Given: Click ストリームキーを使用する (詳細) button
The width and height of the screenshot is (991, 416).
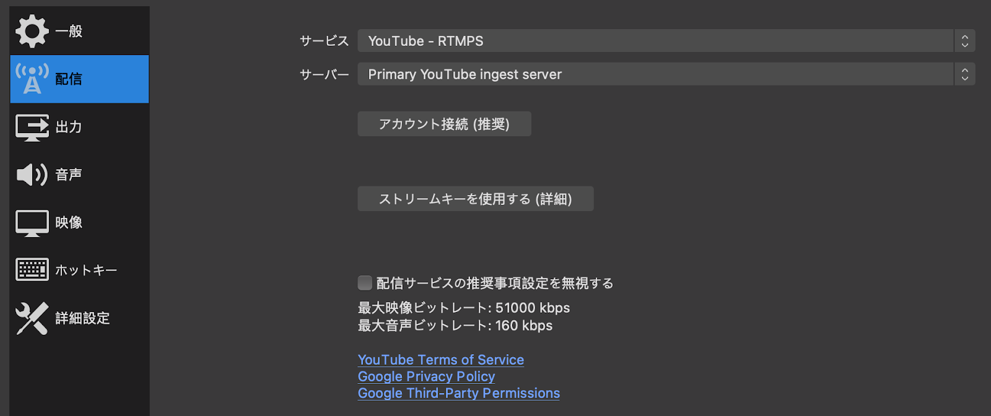Looking at the screenshot, I should pyautogui.click(x=475, y=199).
